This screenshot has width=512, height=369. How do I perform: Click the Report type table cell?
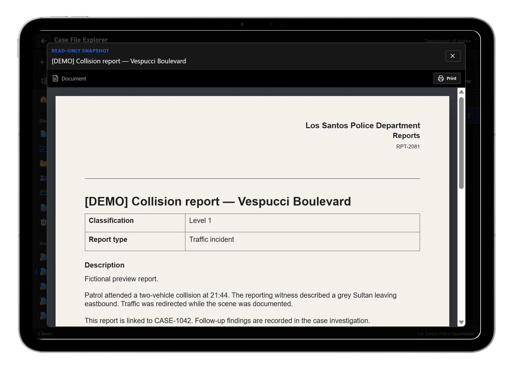(x=135, y=242)
